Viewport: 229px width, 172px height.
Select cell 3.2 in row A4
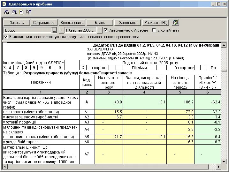[x=180, y=130]
